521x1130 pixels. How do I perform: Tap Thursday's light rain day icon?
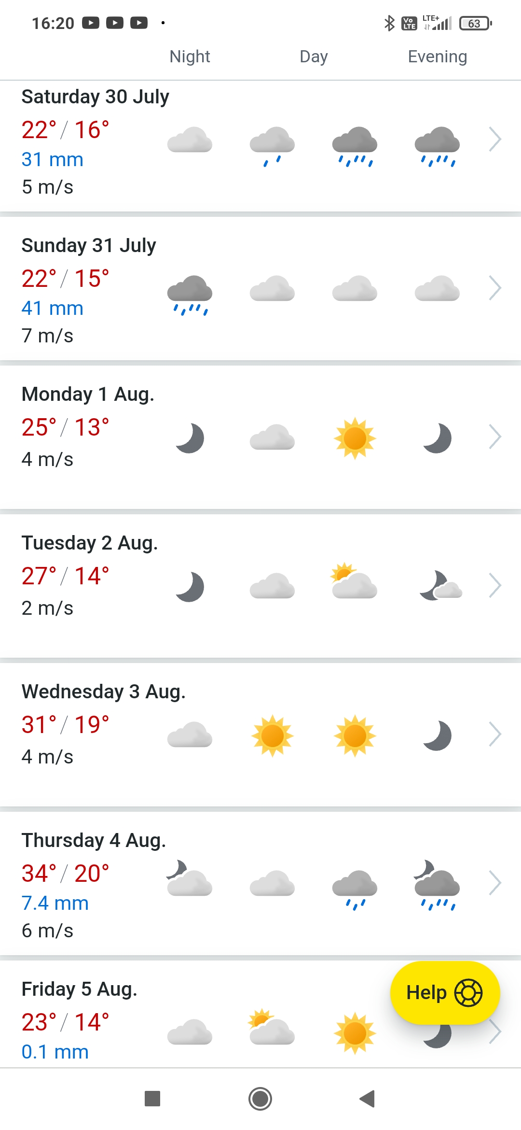[x=355, y=889]
